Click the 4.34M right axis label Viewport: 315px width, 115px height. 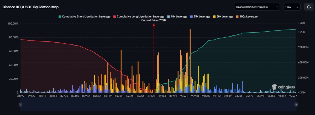coord(302,93)
